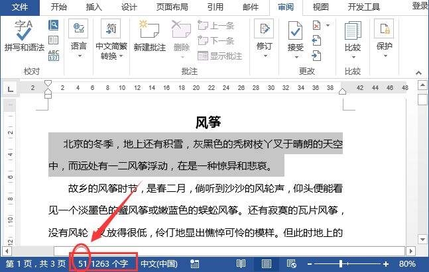
Task: Expand the 保护 dropdown arrow
Action: (385, 56)
